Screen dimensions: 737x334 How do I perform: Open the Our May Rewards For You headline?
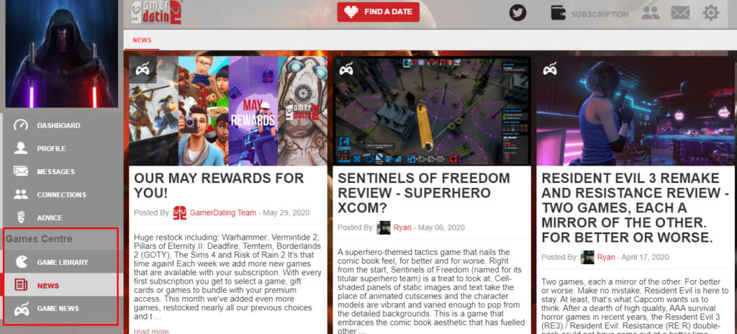(219, 185)
